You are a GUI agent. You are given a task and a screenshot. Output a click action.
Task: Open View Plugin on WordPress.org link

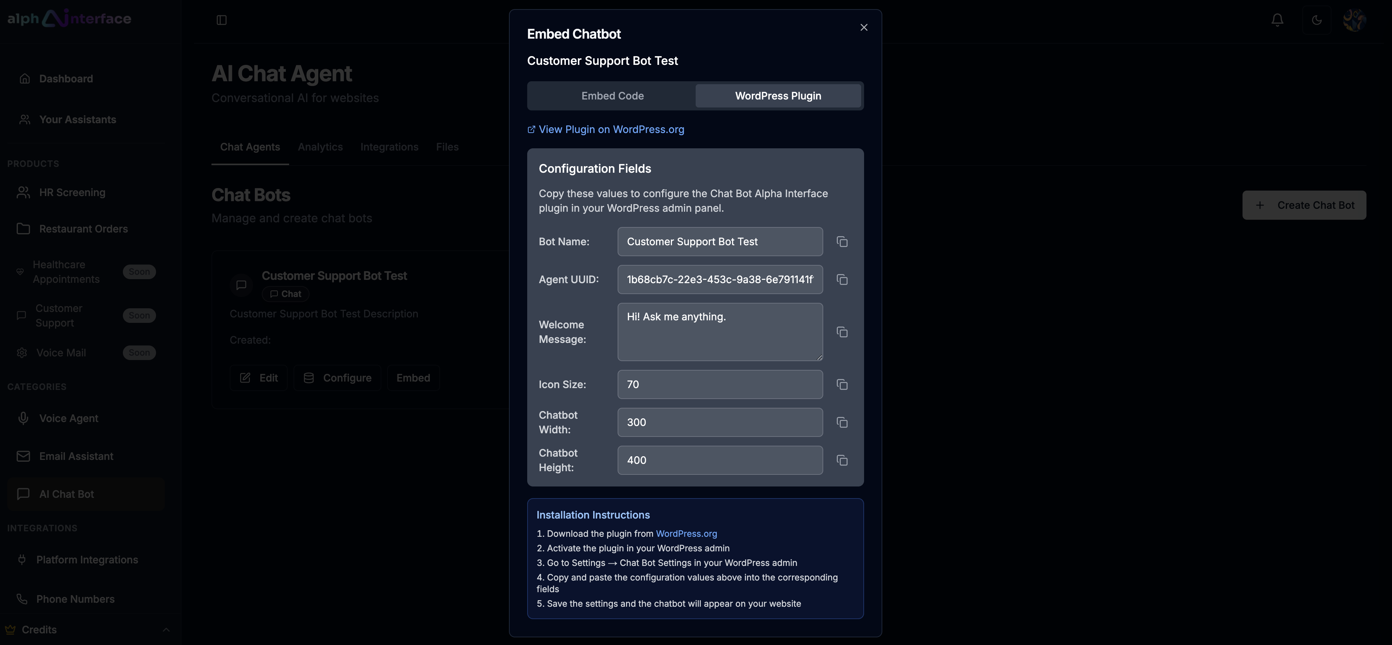[611, 129]
